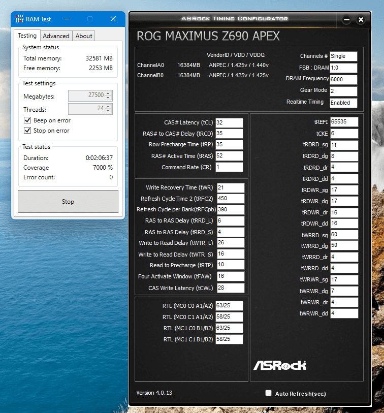Image resolution: width=384 pixels, height=413 pixels.
Task: Enable Auto Refresh(sec) checkbox
Action: (268, 393)
